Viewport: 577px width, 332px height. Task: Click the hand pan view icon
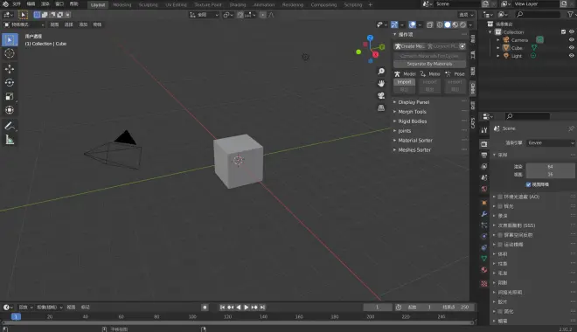pyautogui.click(x=381, y=84)
